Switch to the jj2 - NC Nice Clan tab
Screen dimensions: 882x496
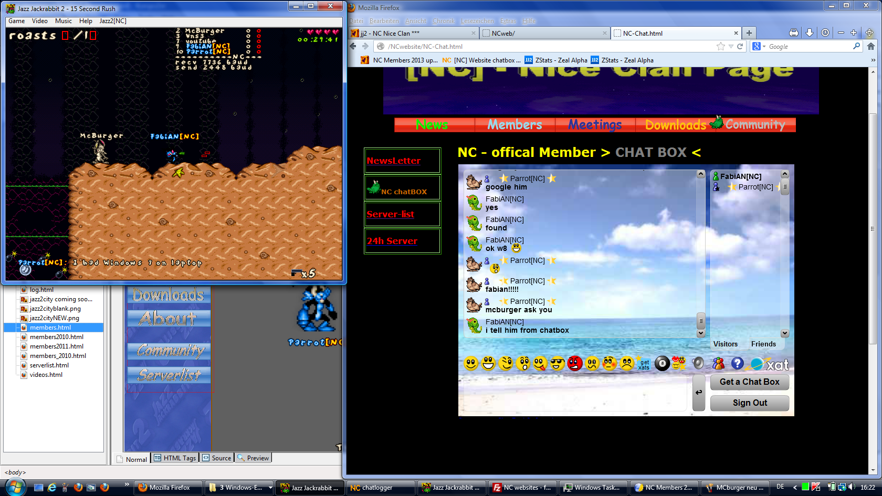(x=413, y=33)
